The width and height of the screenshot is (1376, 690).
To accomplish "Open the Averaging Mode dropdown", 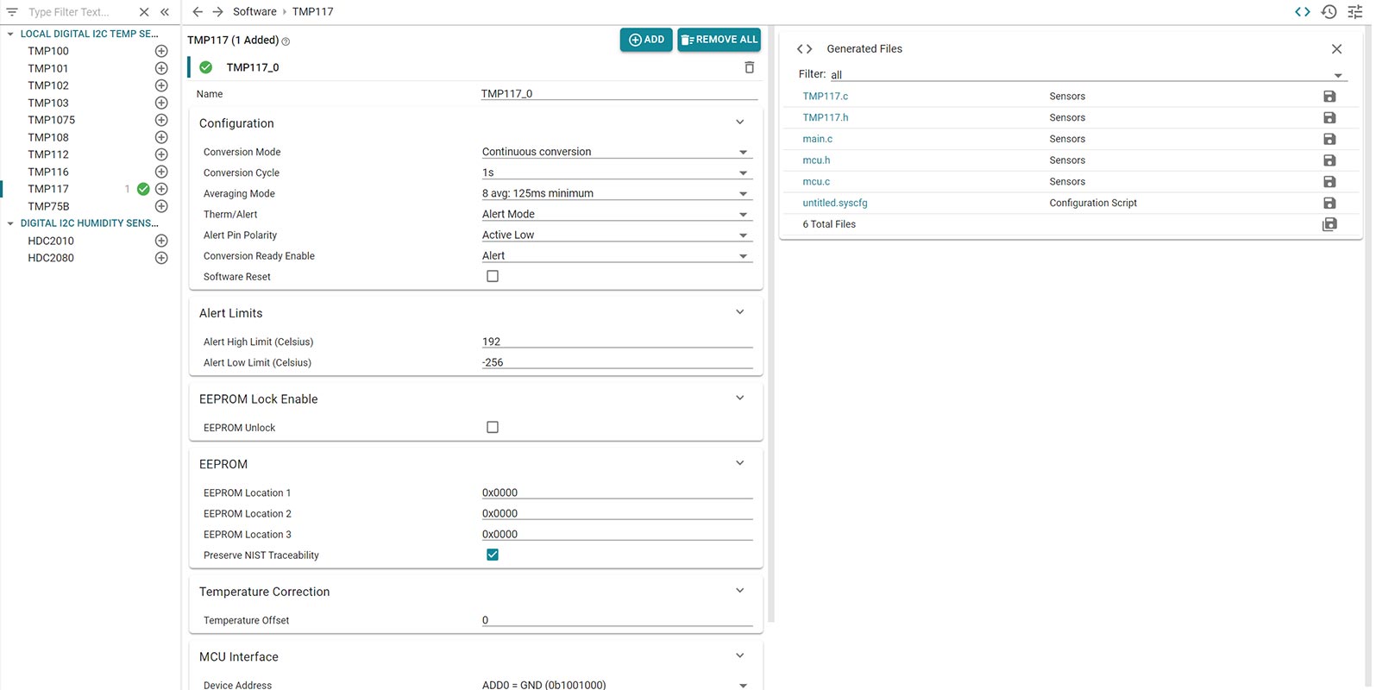I will [x=616, y=194].
